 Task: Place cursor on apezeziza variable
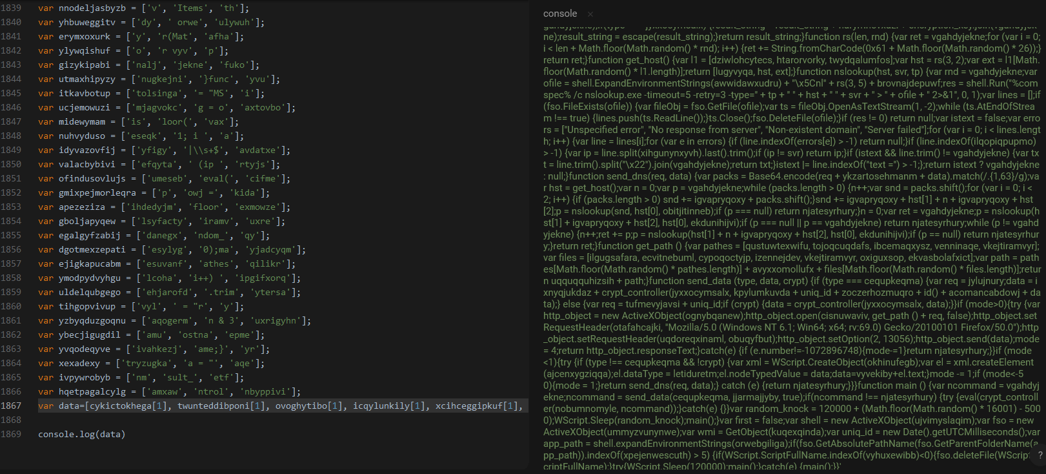point(82,207)
